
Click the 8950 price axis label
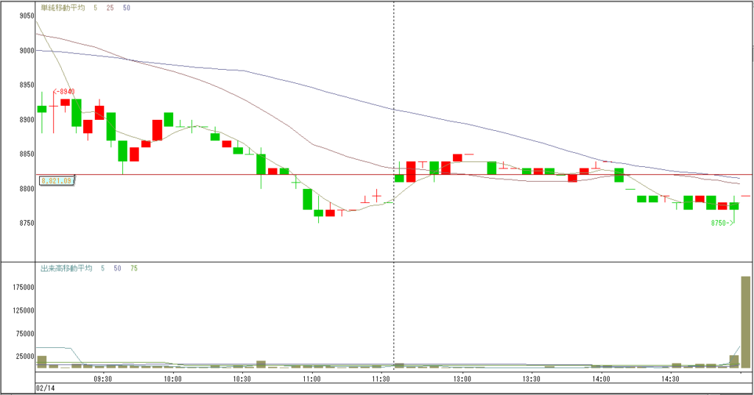coord(27,85)
